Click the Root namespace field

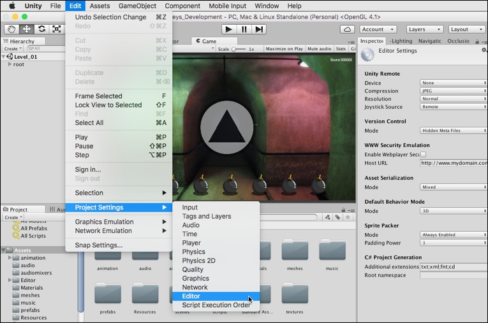click(454, 275)
